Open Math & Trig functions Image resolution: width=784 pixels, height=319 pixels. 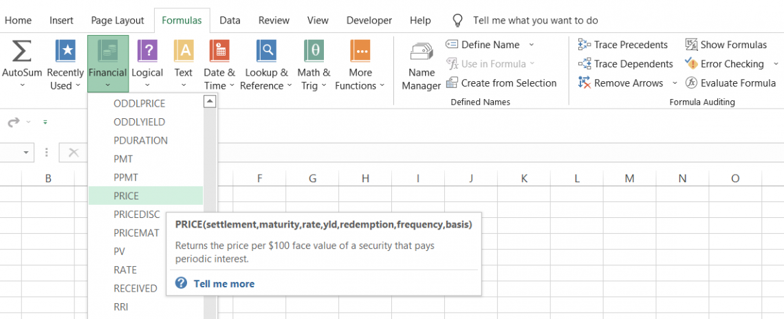point(314,65)
